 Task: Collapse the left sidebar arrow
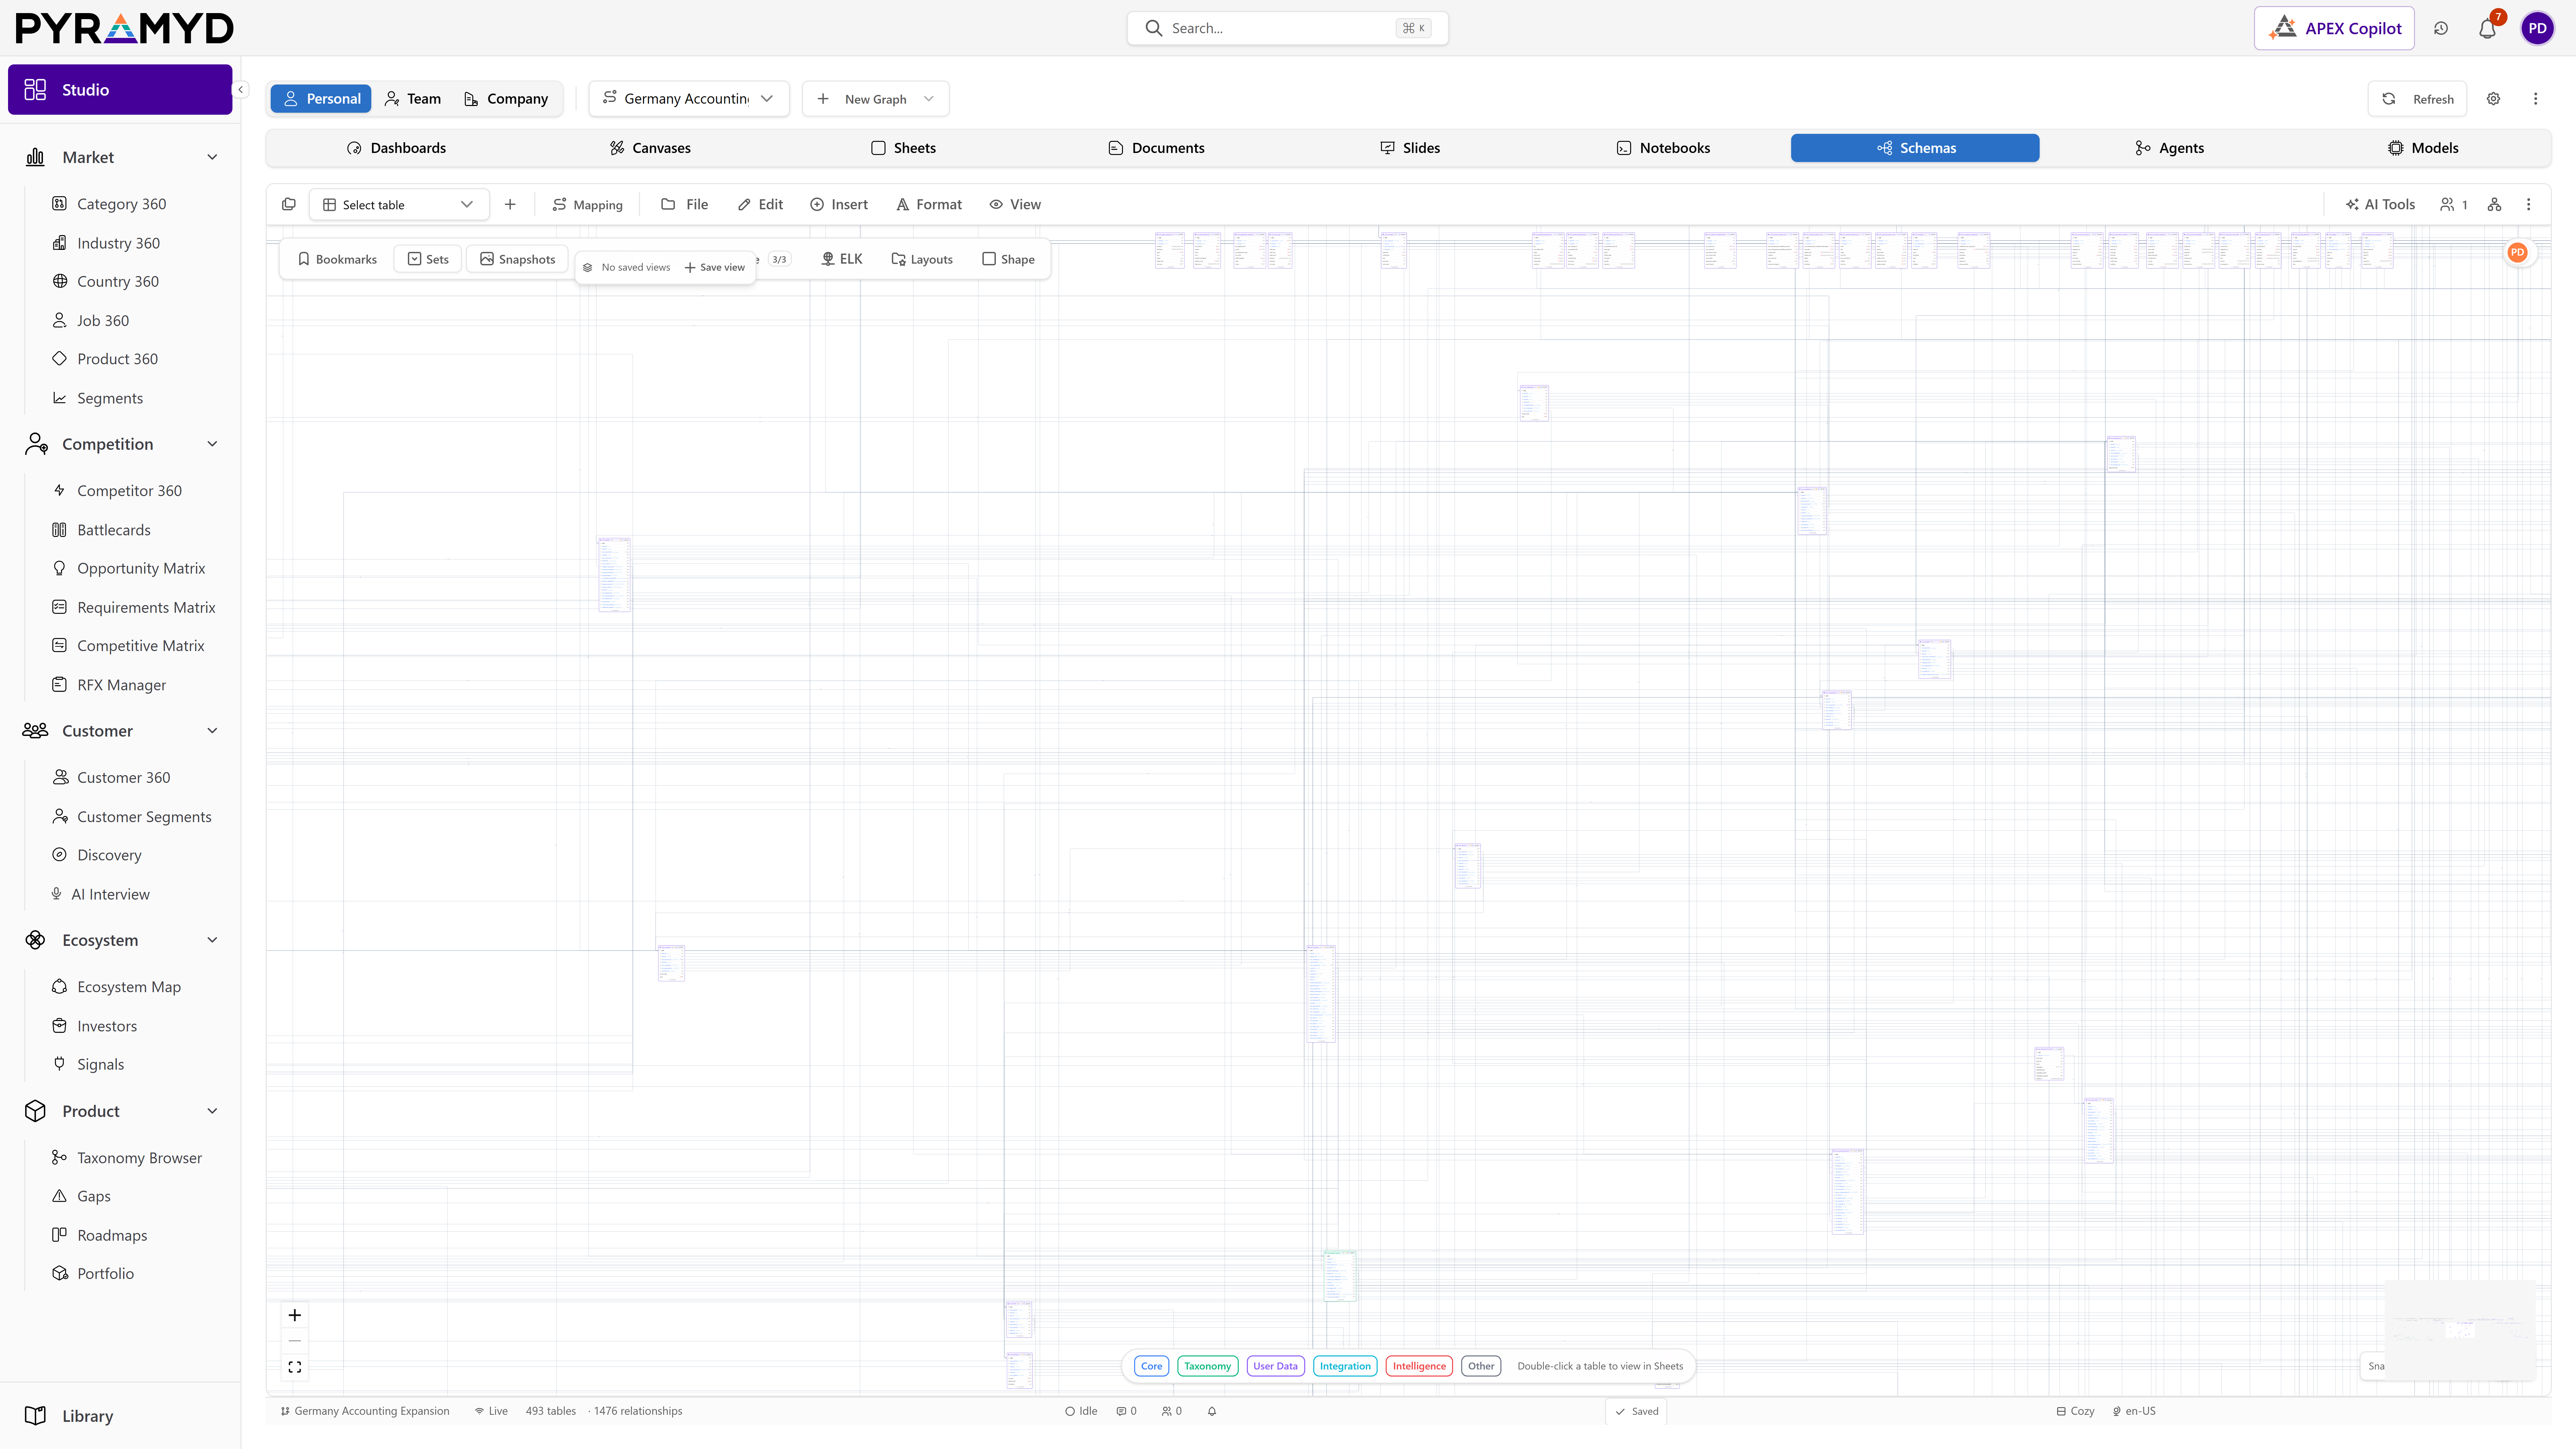pos(240,90)
